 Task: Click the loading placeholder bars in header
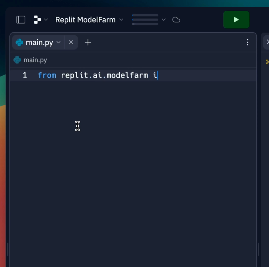click(145, 20)
